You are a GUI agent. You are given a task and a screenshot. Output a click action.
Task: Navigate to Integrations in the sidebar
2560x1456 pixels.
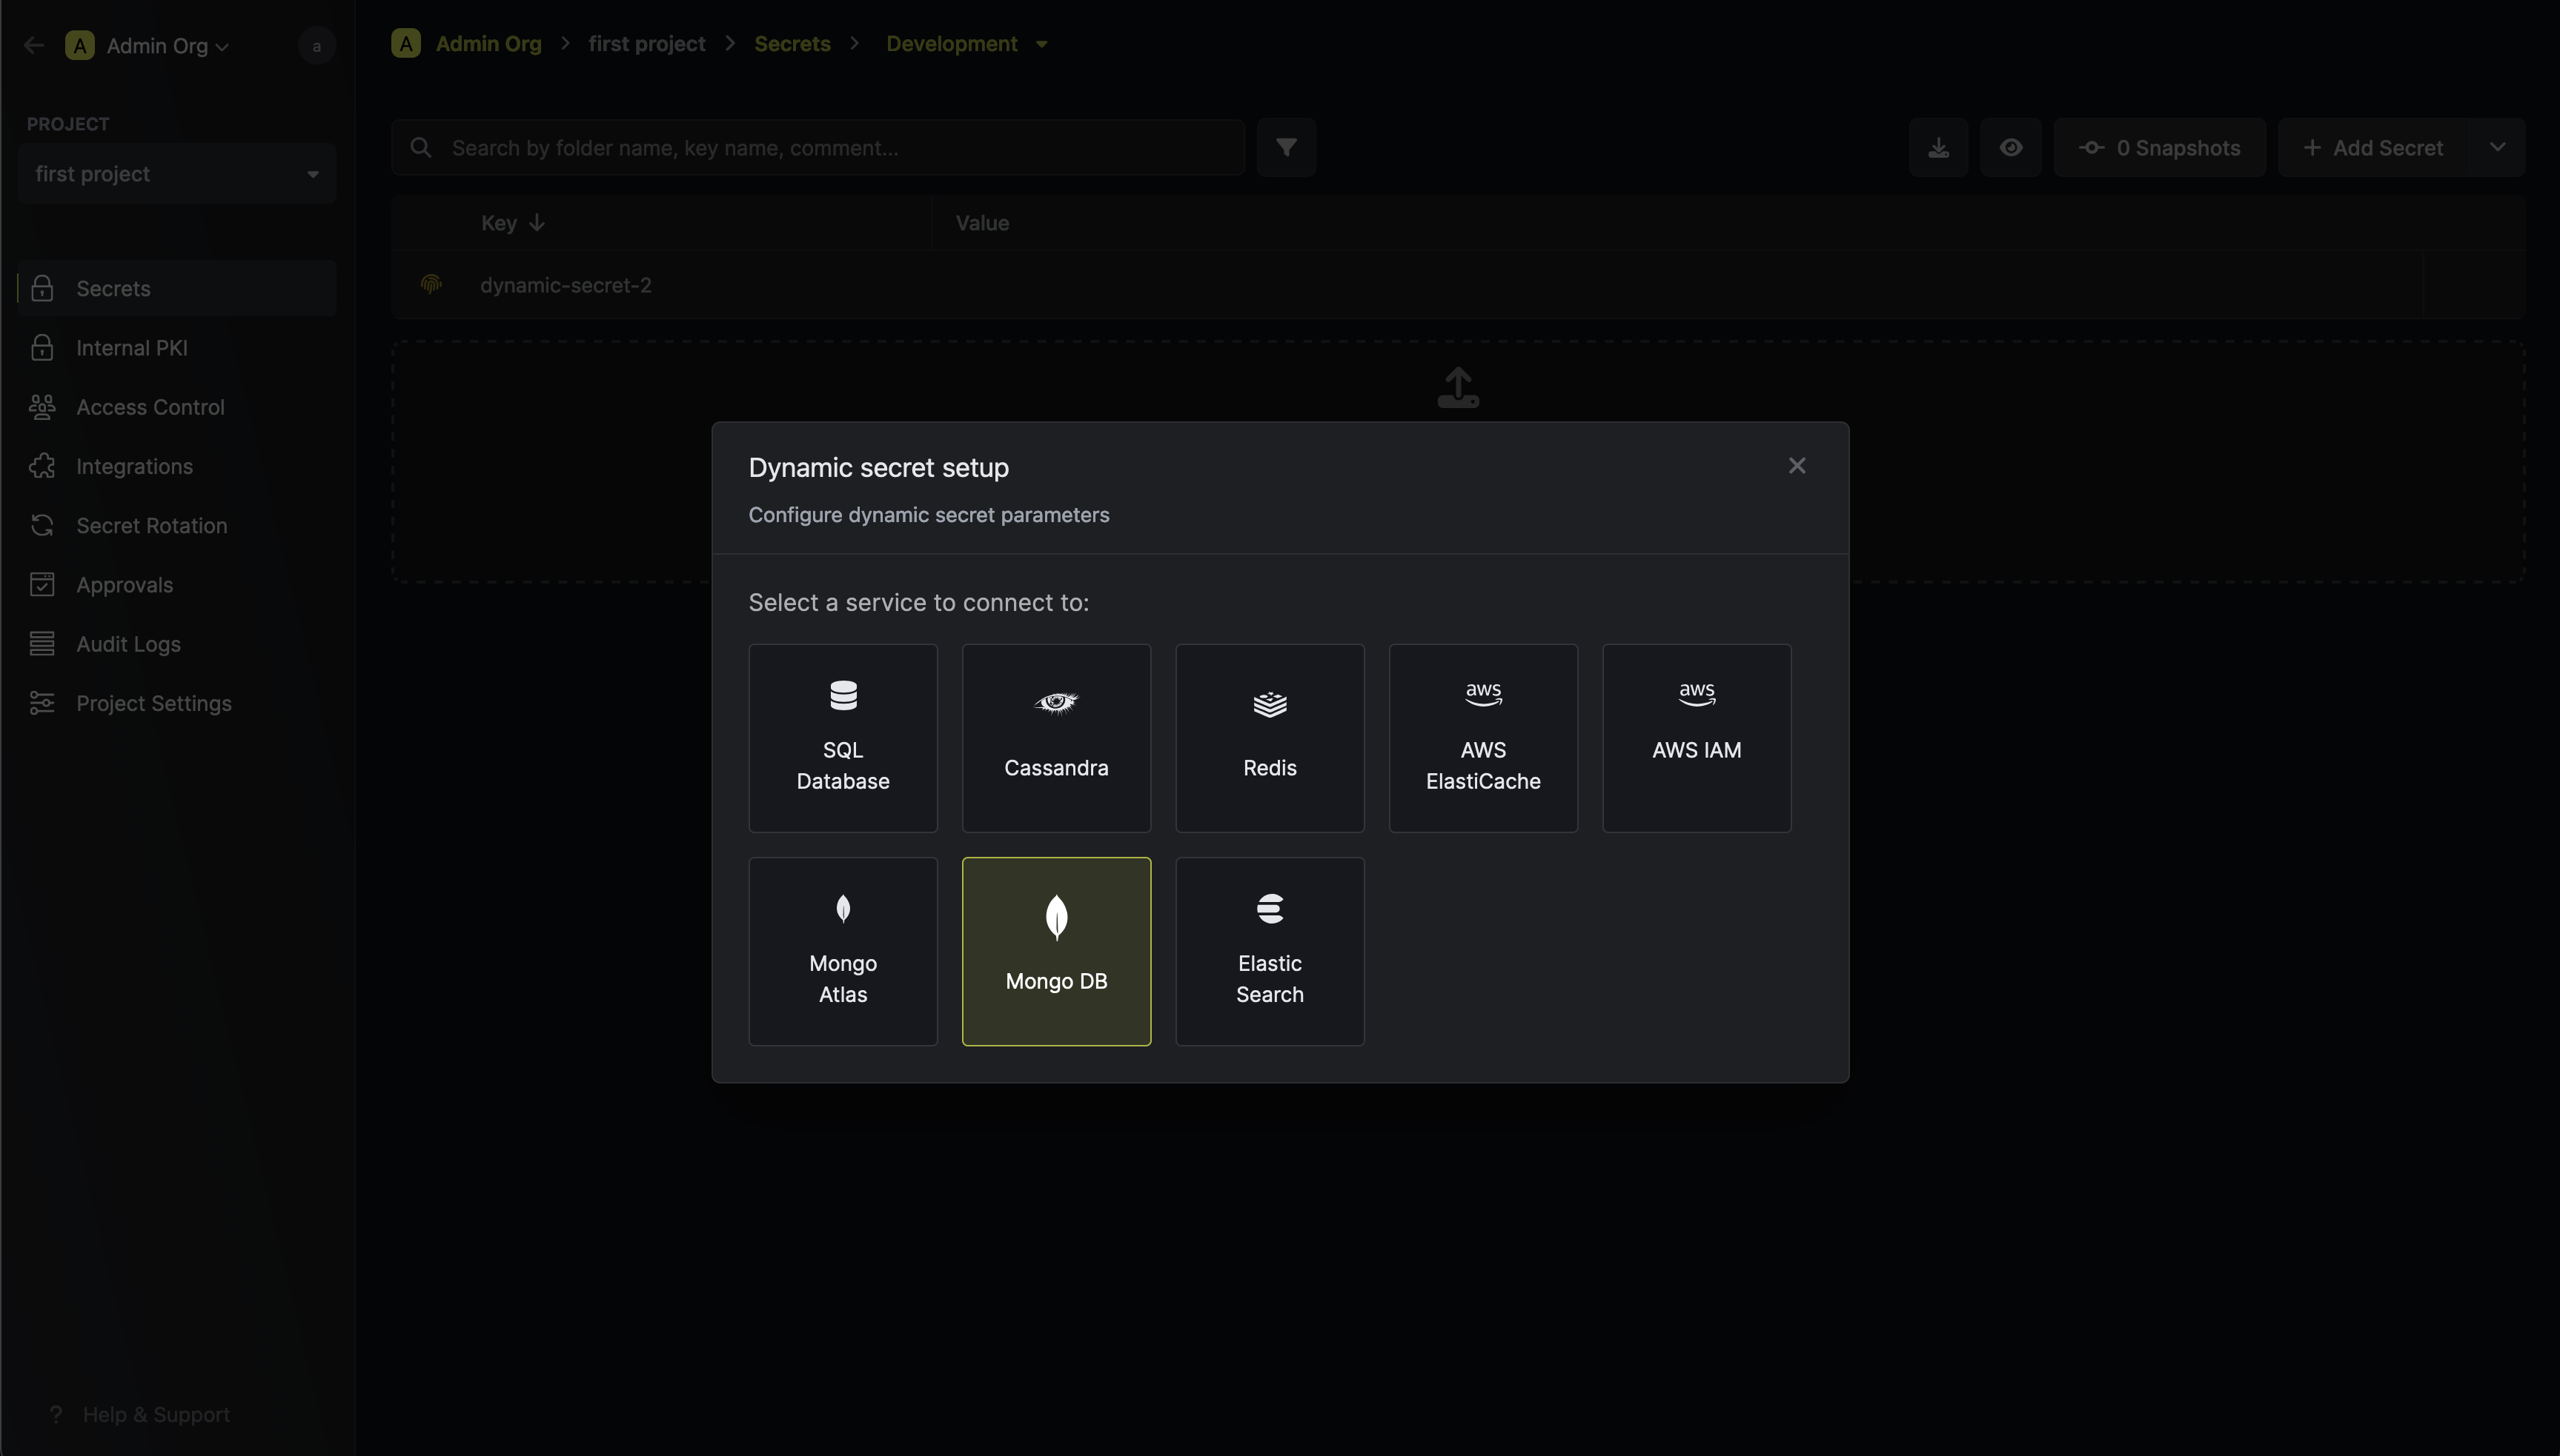[177, 466]
